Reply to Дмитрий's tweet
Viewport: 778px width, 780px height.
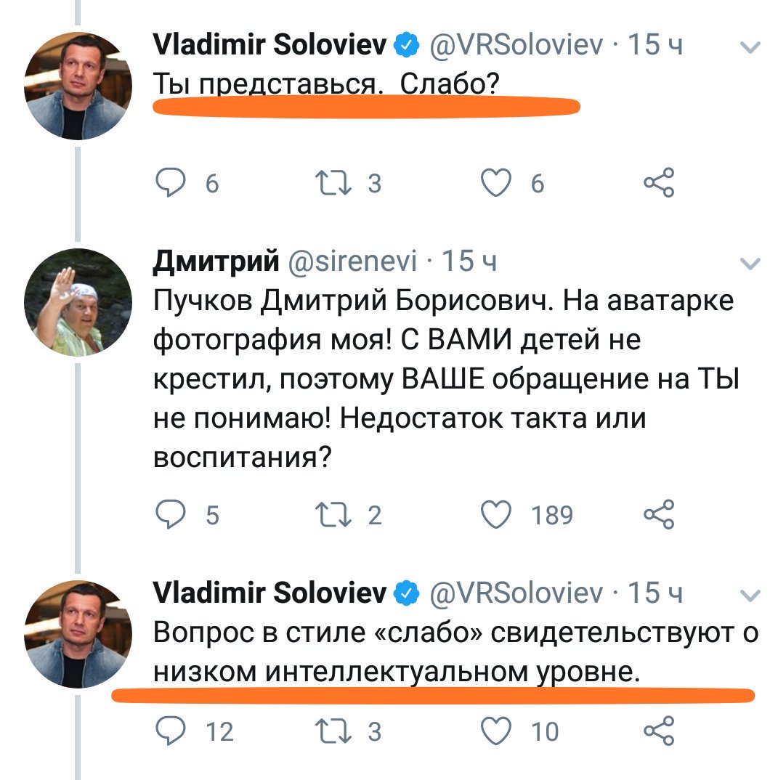pos(171,514)
